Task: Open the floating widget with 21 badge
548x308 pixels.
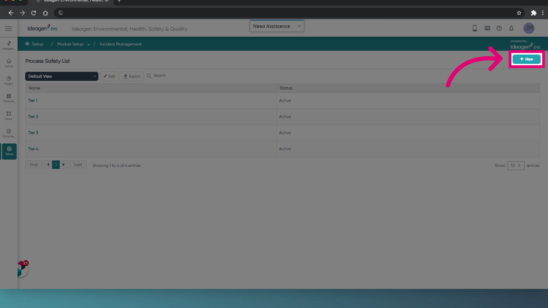Action: 22,269
